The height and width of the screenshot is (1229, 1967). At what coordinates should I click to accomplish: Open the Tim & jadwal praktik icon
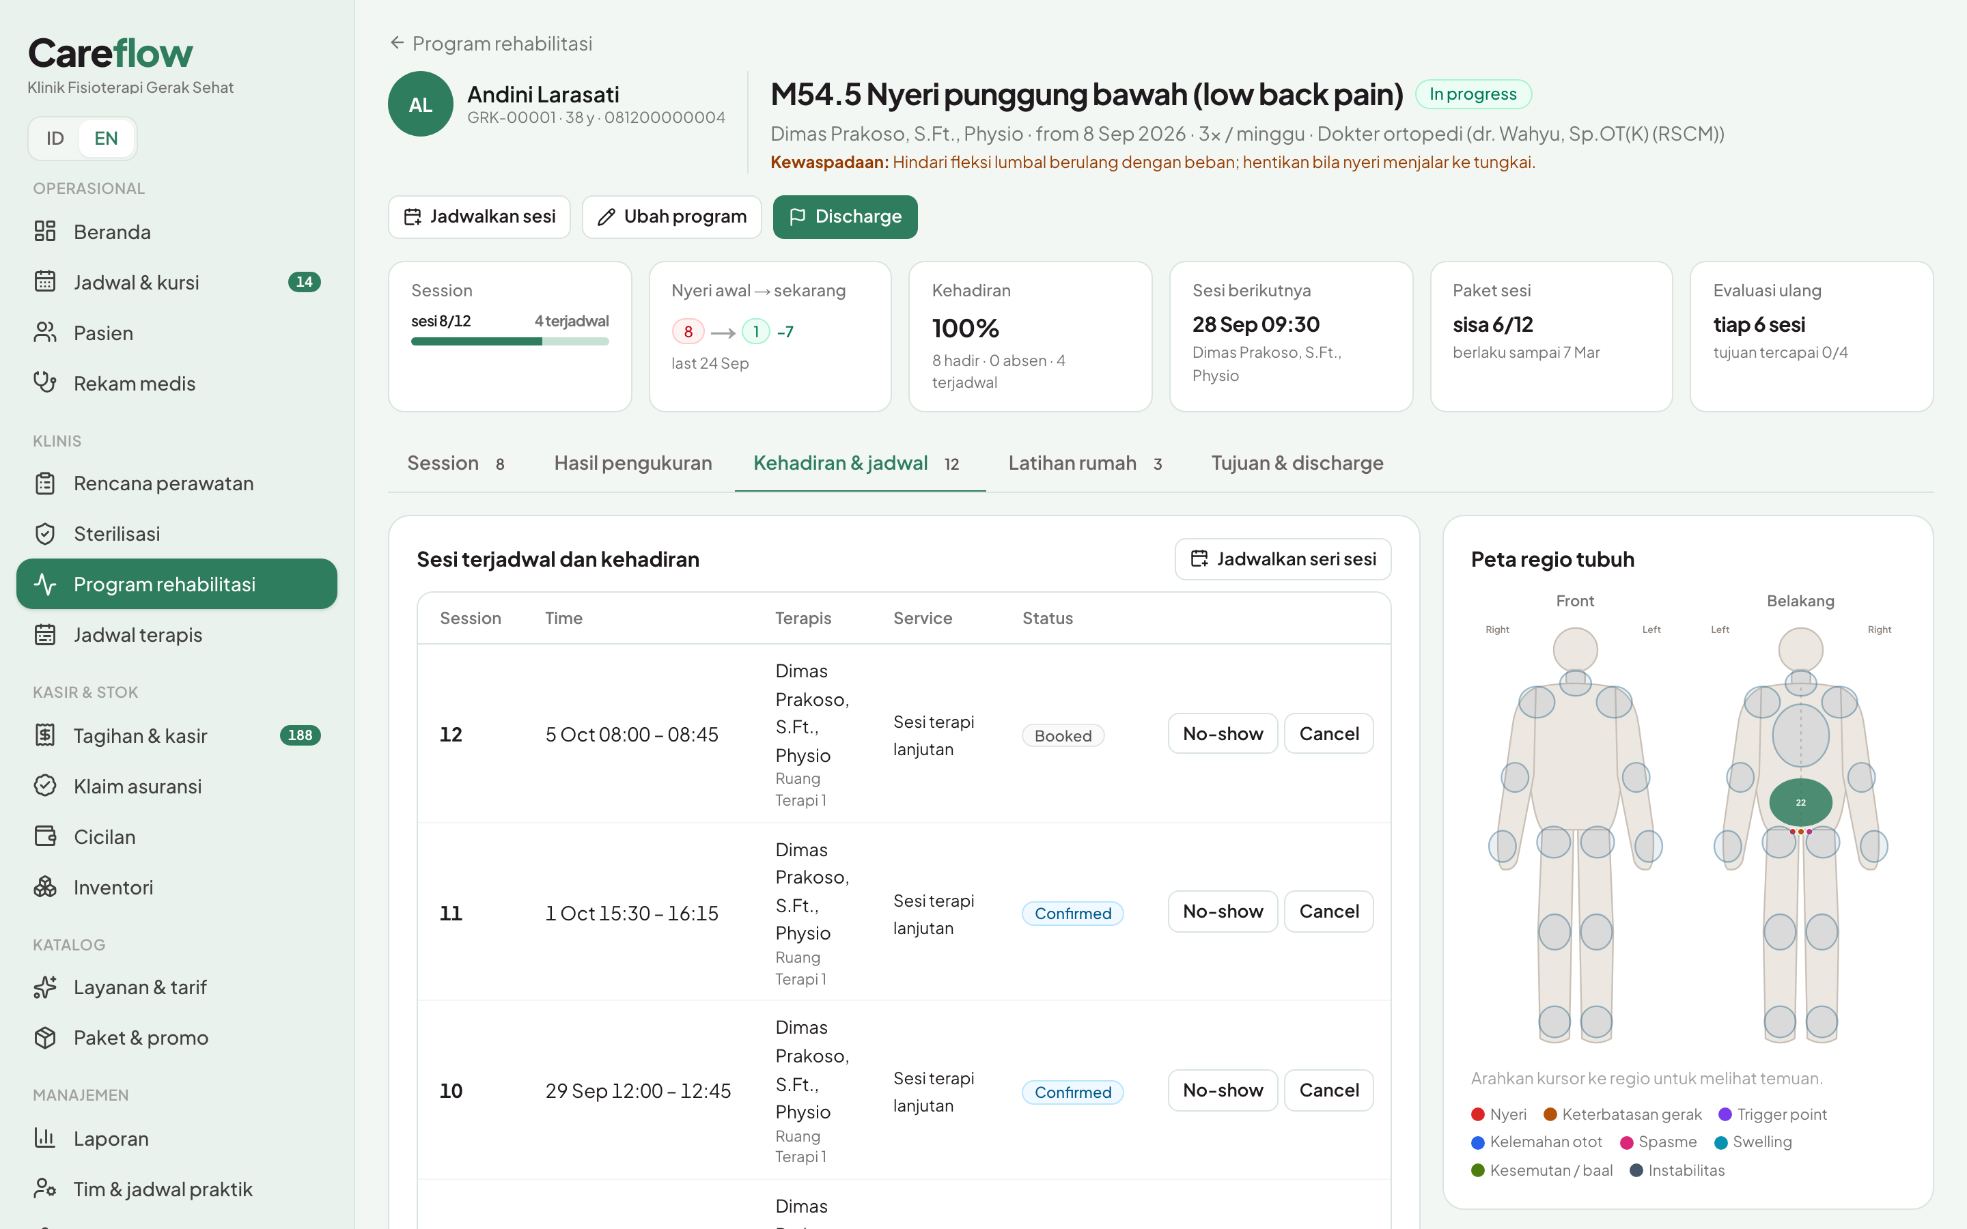[x=44, y=1188]
